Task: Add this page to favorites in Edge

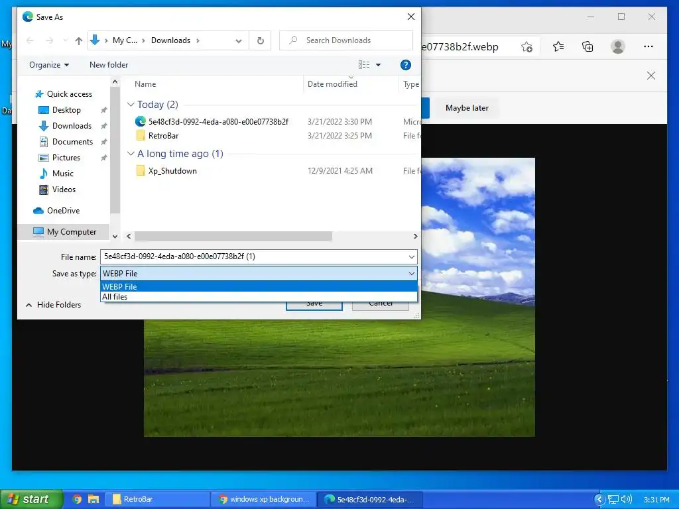Action: tap(526, 47)
